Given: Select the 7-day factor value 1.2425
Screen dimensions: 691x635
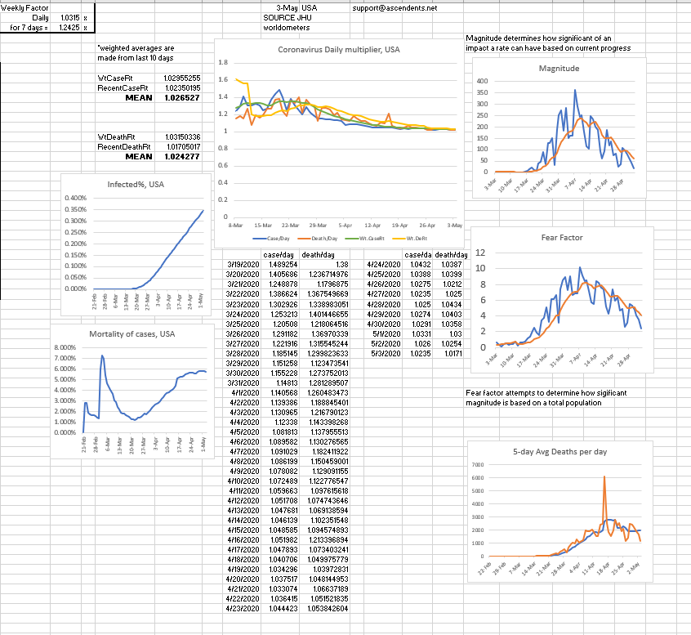Looking at the screenshot, I should (68, 27).
